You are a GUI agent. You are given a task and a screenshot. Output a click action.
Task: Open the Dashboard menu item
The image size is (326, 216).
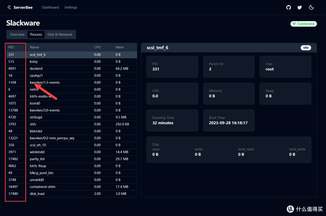coord(50,8)
